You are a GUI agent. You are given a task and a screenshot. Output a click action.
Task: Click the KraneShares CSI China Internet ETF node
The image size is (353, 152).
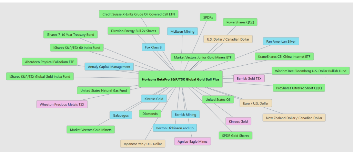tap(284, 56)
